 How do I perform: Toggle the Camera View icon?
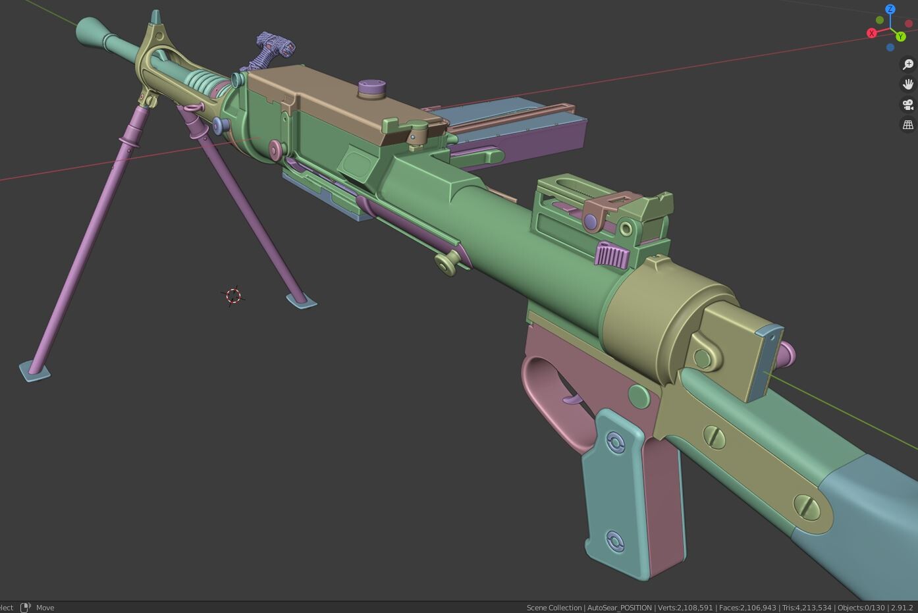907,104
